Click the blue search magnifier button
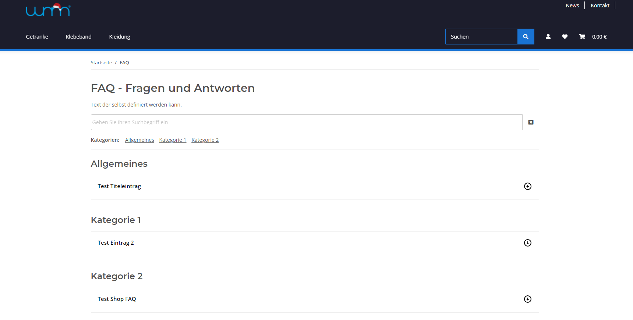 pos(526,37)
